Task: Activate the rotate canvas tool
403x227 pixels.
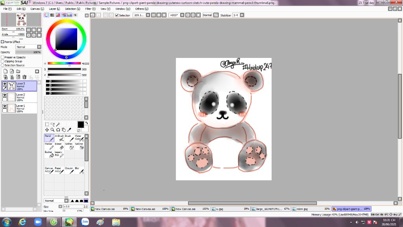Action: [58, 130]
